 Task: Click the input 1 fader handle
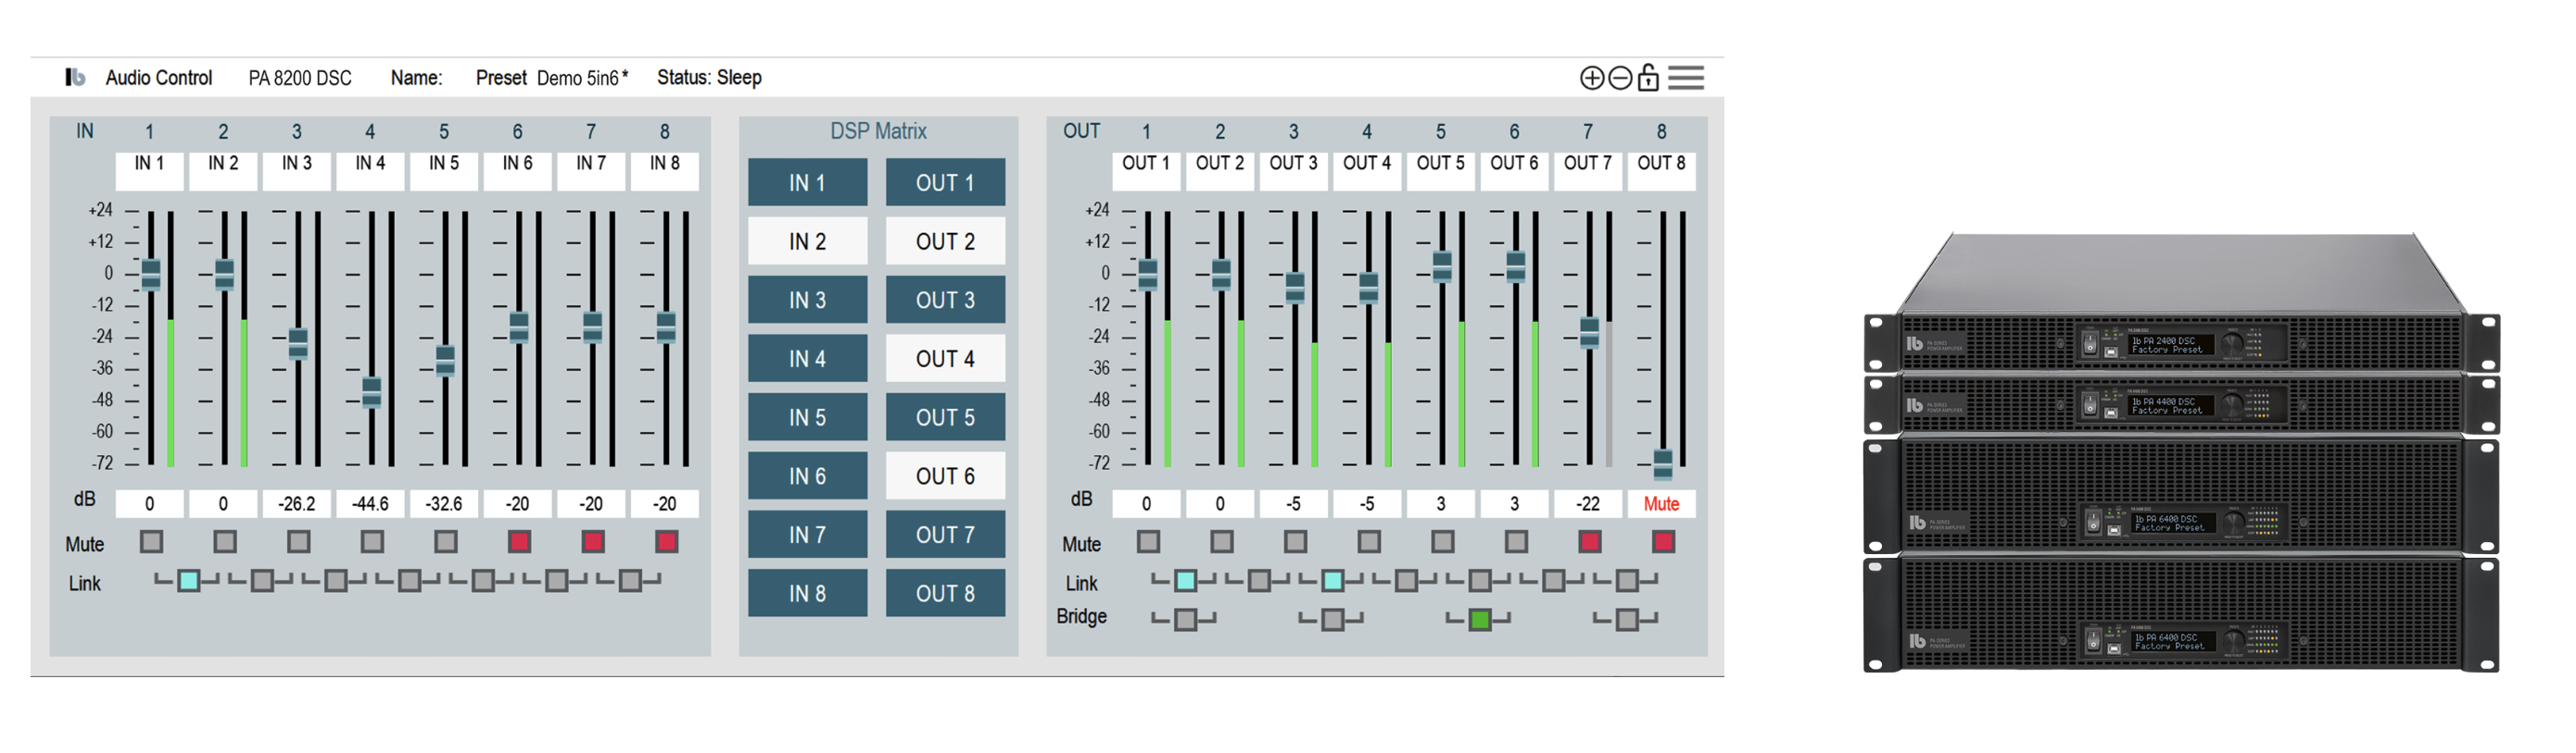pyautogui.click(x=151, y=274)
